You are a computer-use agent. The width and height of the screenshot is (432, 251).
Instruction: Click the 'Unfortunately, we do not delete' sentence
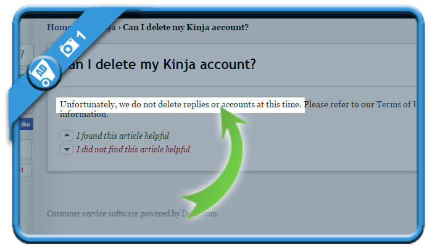[x=181, y=104]
